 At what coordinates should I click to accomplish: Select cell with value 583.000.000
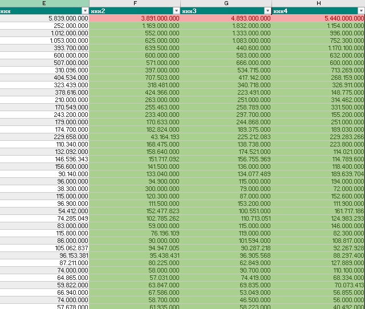[x=226, y=56]
